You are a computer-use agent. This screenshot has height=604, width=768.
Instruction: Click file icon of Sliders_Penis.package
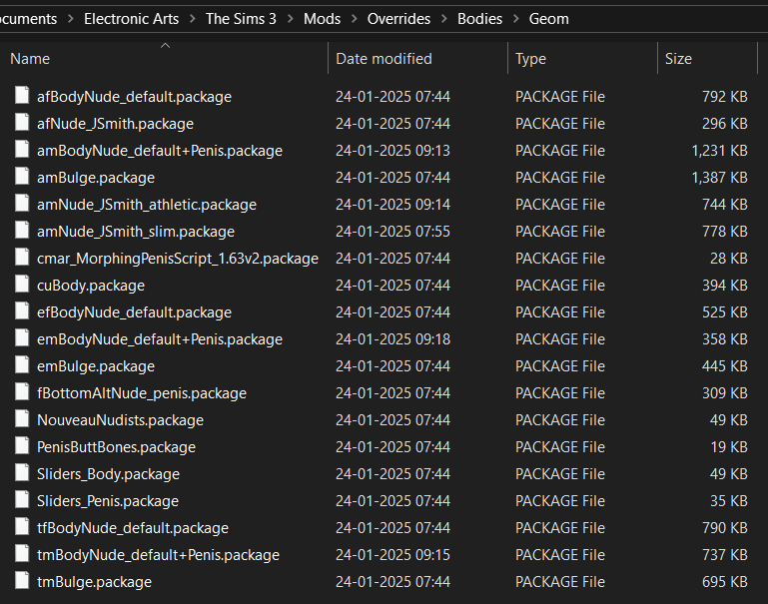coord(22,499)
